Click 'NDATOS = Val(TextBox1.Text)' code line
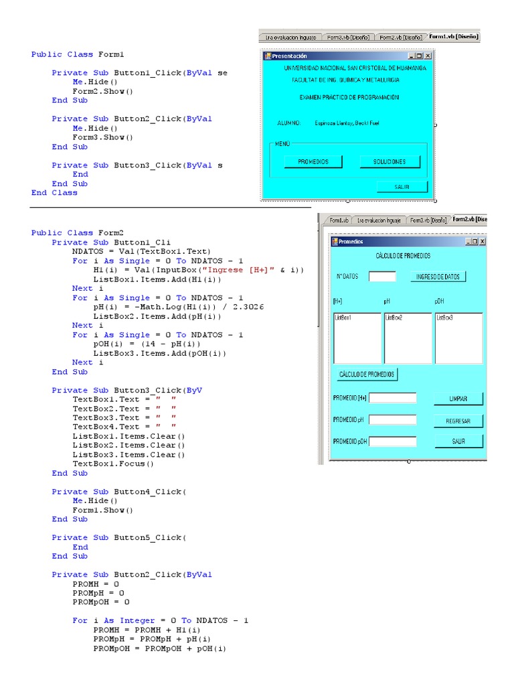 (142, 252)
